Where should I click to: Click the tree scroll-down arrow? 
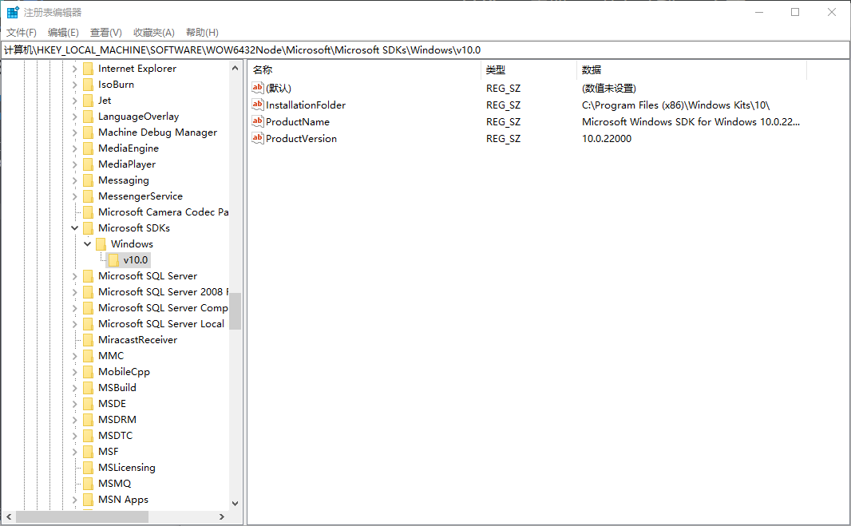click(x=235, y=503)
